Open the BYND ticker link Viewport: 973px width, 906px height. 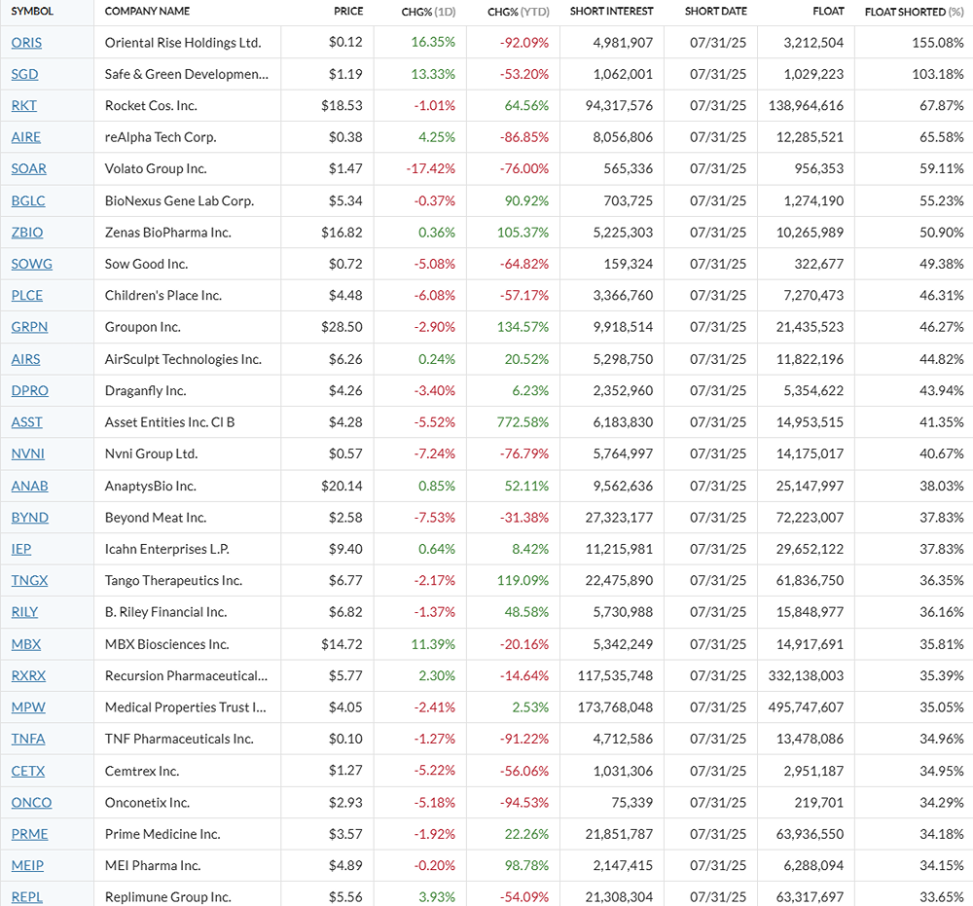30,518
